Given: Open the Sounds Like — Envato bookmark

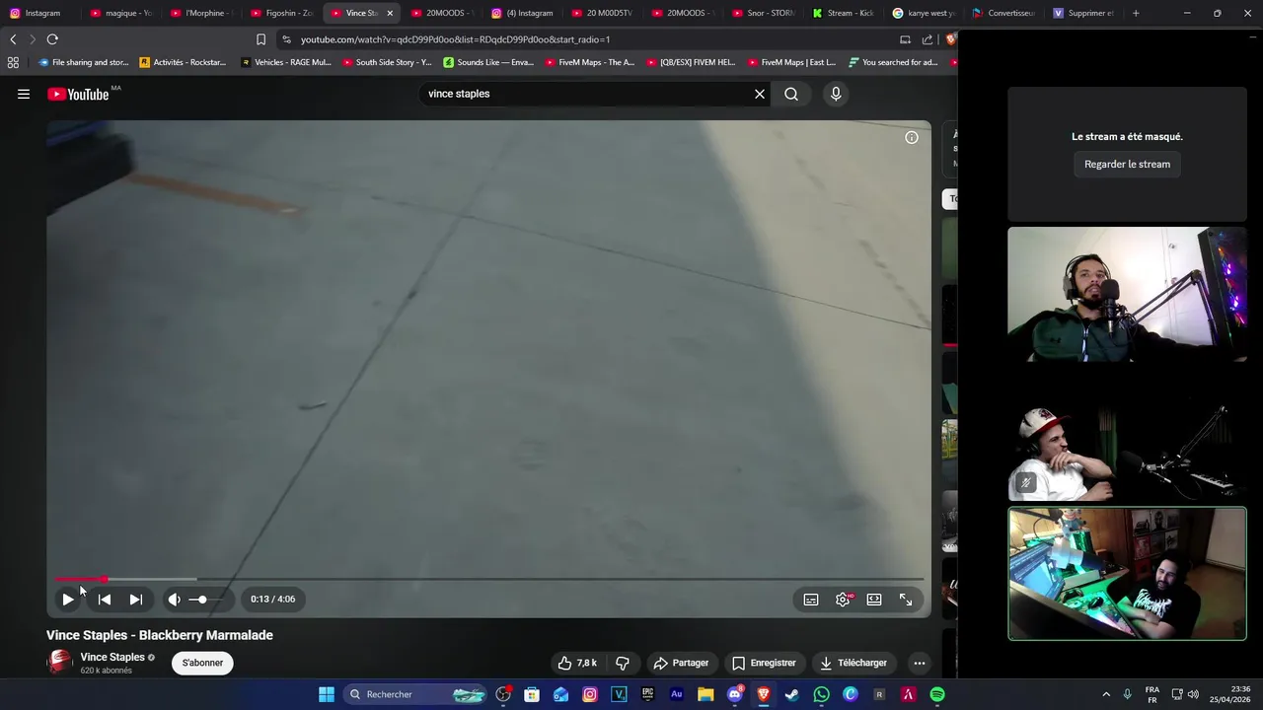Looking at the screenshot, I should pos(488,62).
